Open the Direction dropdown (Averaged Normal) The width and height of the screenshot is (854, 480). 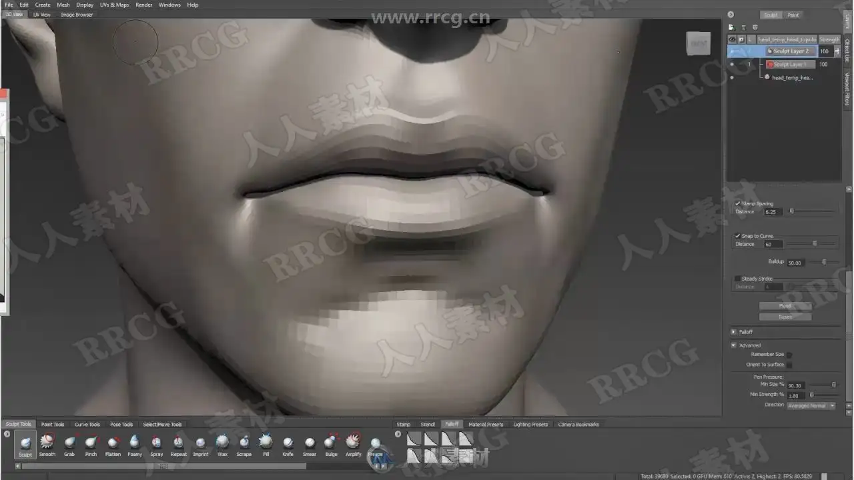tap(811, 405)
